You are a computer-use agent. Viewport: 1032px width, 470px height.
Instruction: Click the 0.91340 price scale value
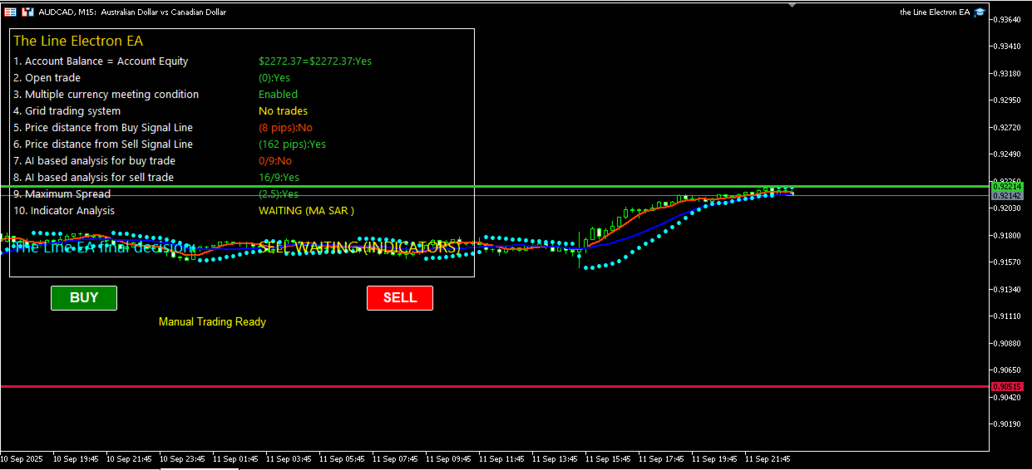pos(1009,290)
